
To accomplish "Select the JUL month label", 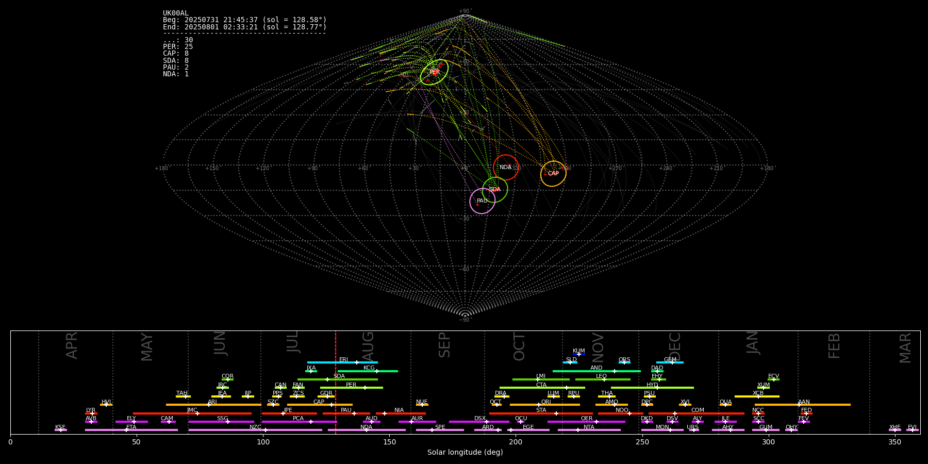I will point(292,341).
